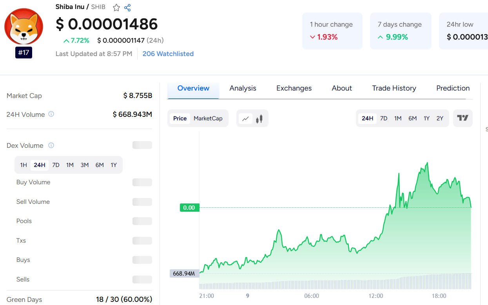Click the Buy Volume row label
The image size is (488, 305).
pyautogui.click(x=33, y=182)
